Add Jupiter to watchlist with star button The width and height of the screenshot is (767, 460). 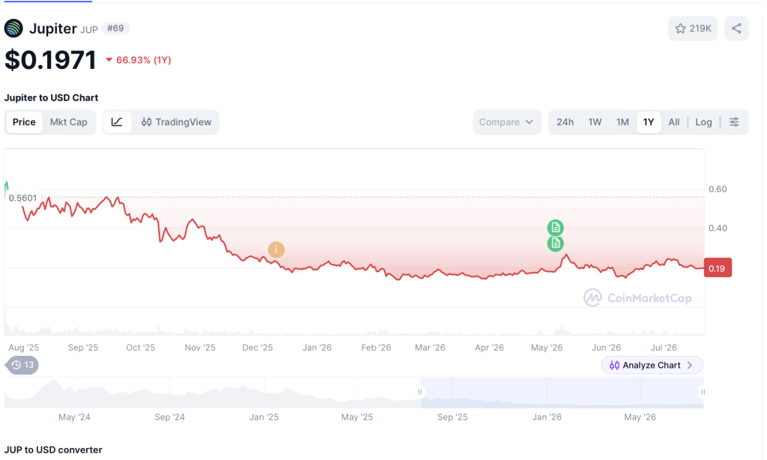point(693,28)
